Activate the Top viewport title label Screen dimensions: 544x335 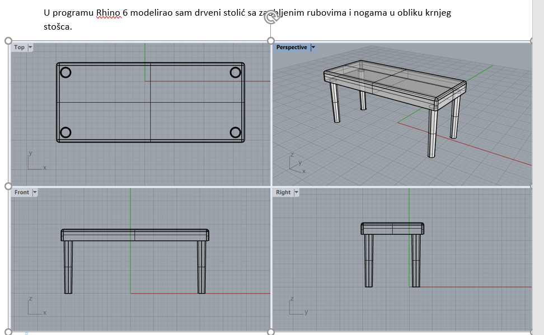[x=20, y=48]
